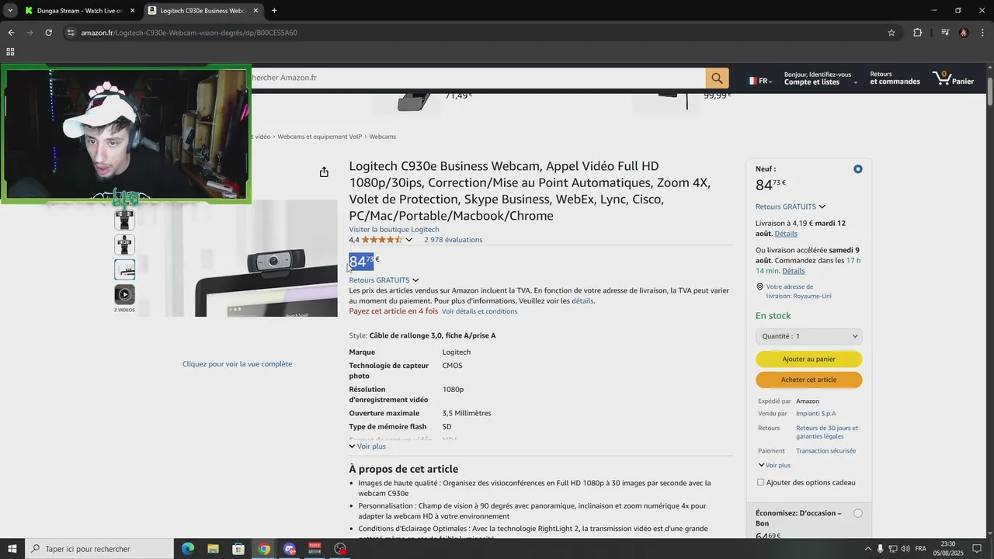994x559 pixels.
Task: Open the Windows notification center
Action: coord(978,549)
